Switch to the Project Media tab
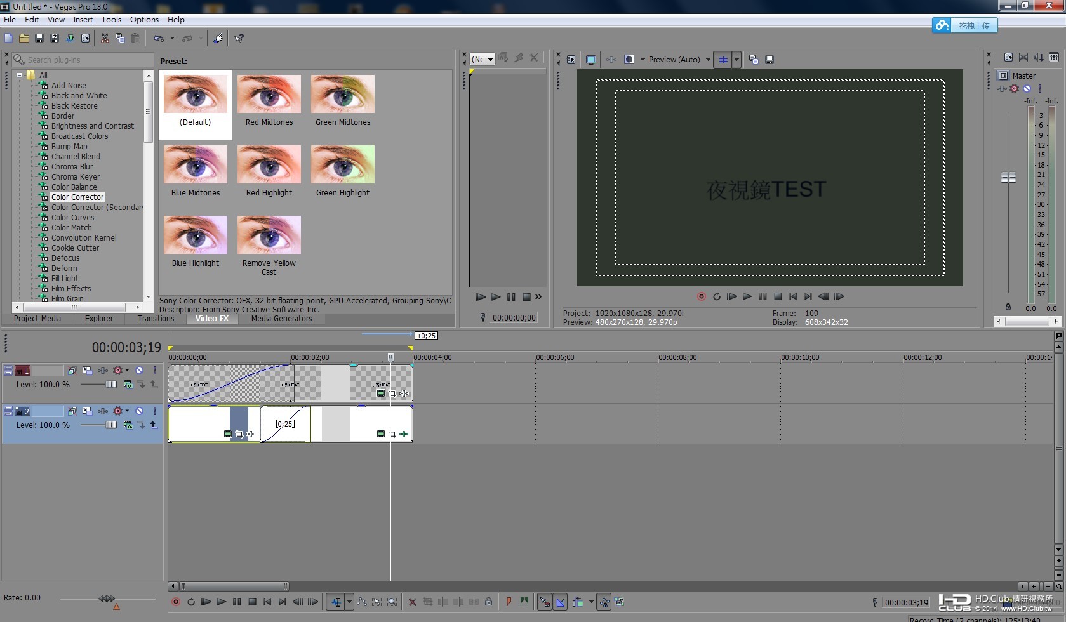The image size is (1066, 622). pyautogui.click(x=37, y=319)
